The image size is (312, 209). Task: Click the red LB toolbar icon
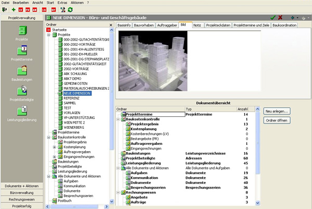coord(44,9)
